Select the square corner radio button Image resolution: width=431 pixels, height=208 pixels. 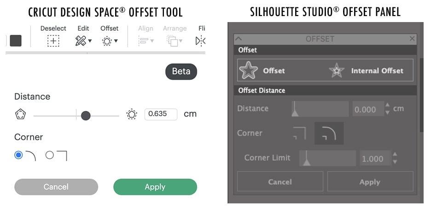tap(50, 155)
